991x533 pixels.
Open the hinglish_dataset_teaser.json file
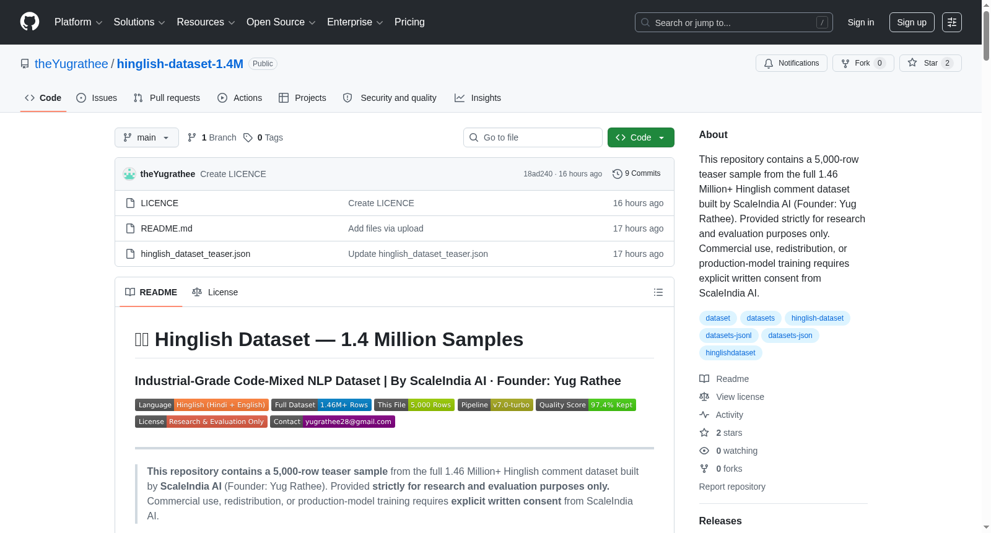coord(196,254)
